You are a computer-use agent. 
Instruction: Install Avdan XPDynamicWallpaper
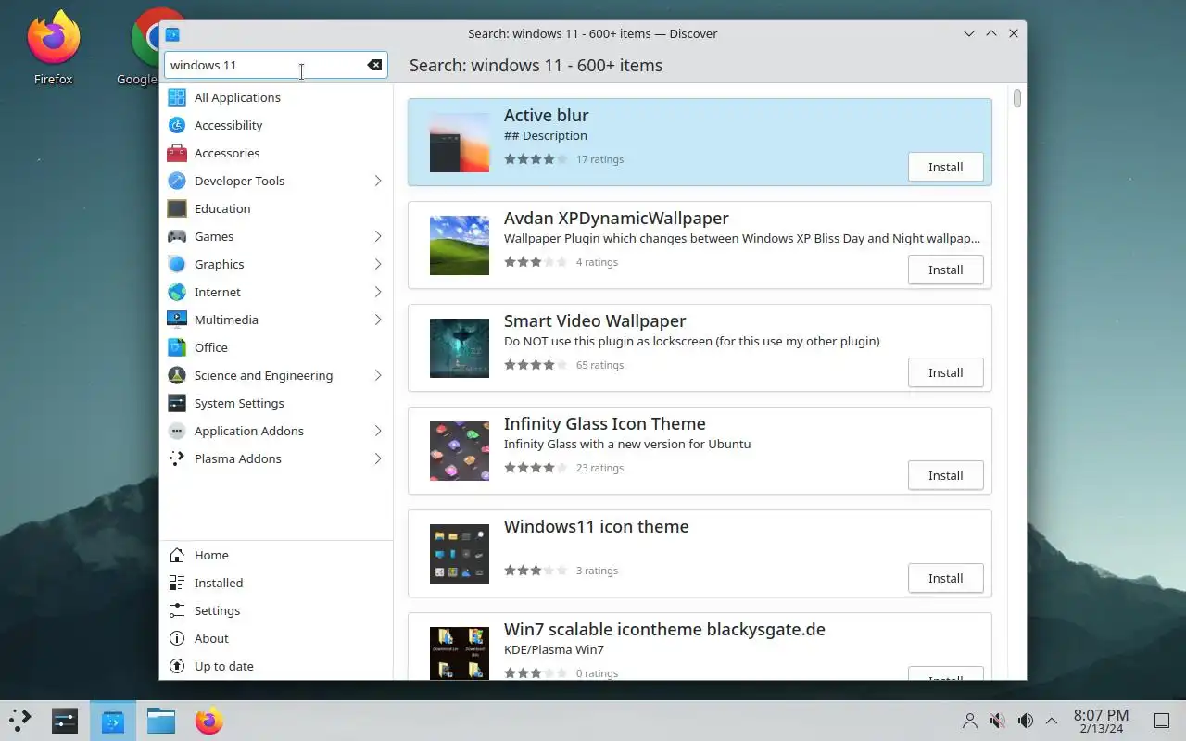946,270
